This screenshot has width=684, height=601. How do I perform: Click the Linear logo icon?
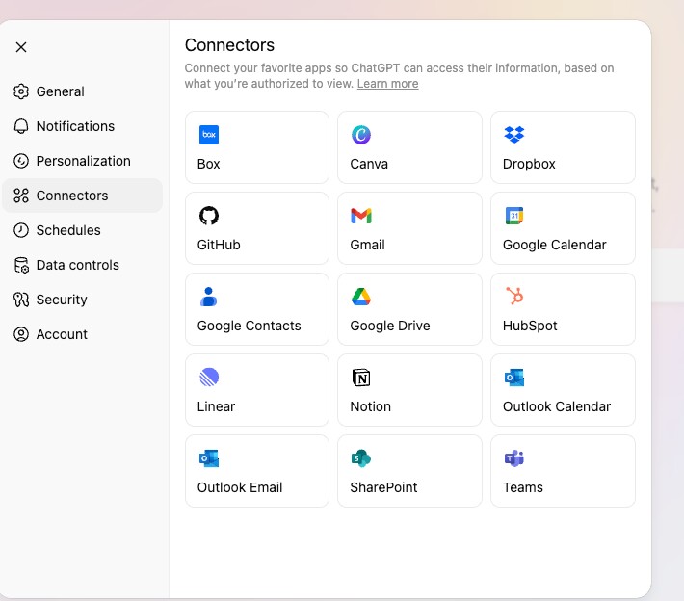coord(208,378)
